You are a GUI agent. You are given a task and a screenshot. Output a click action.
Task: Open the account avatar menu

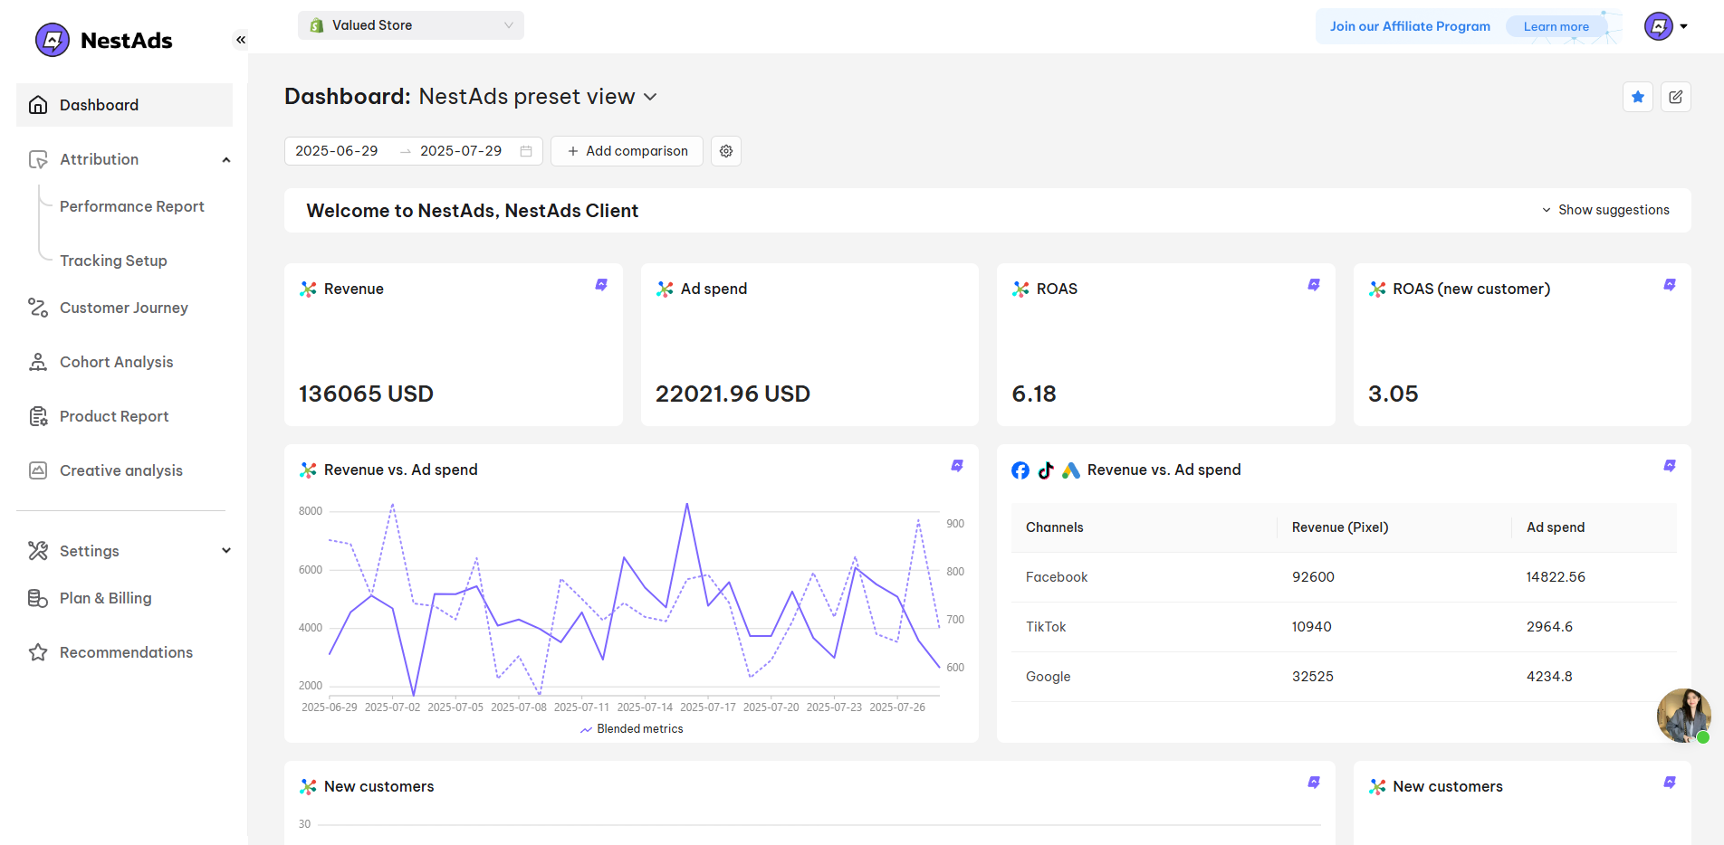1665,26
